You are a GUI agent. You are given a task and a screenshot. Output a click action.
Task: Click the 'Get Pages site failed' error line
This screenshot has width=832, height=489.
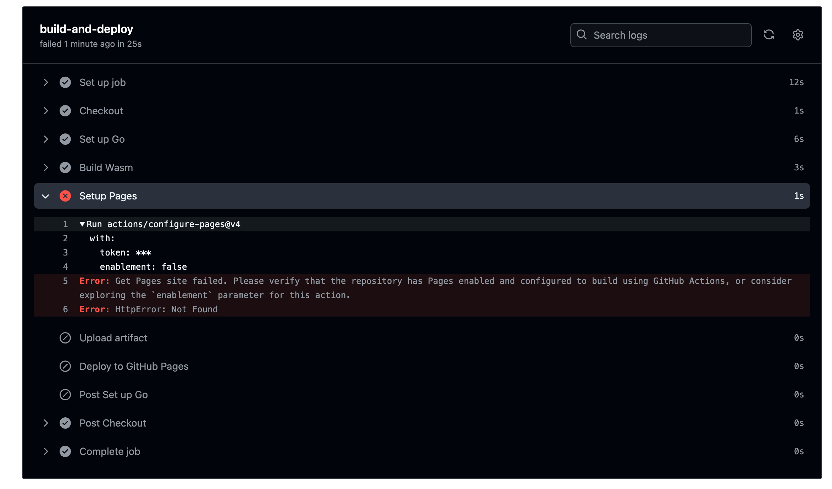click(422, 288)
